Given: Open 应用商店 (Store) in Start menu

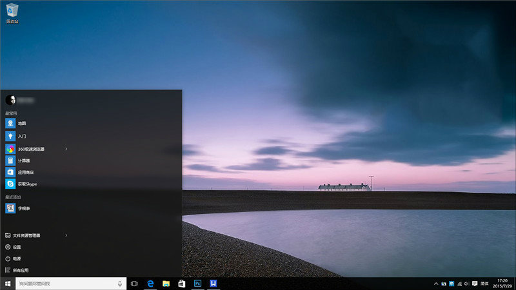Looking at the screenshot, I should tap(26, 172).
